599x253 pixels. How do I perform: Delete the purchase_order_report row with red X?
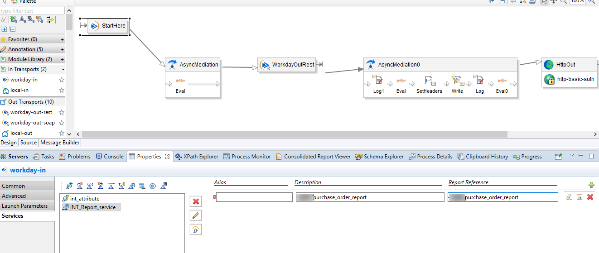tap(590, 197)
